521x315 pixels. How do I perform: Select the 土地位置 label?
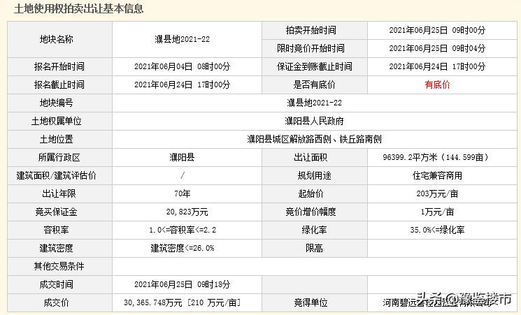(56, 140)
